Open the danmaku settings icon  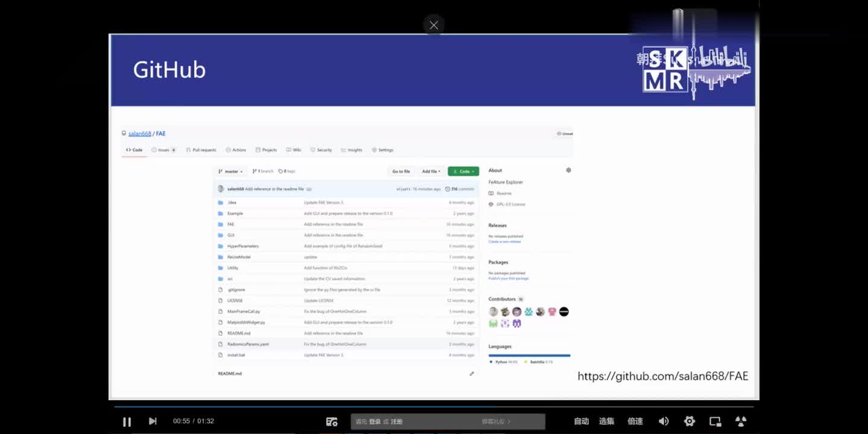coord(332,421)
